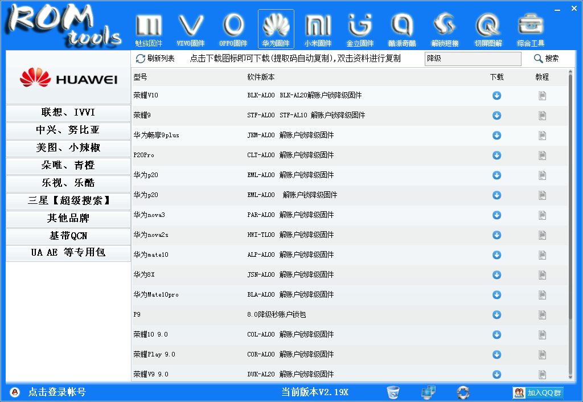This screenshot has width=583, height=402.
Task: Open the VIVO固件 firmware tab
Action: [x=191, y=30]
